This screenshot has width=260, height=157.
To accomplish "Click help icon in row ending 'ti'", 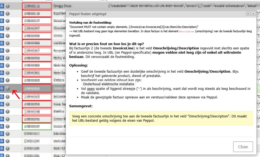I will point(8,141).
